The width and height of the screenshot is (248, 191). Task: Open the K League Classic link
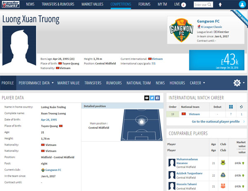pyautogui.click(x=212, y=27)
